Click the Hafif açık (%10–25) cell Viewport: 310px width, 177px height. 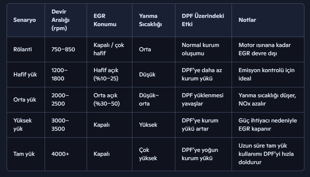(x=107, y=74)
